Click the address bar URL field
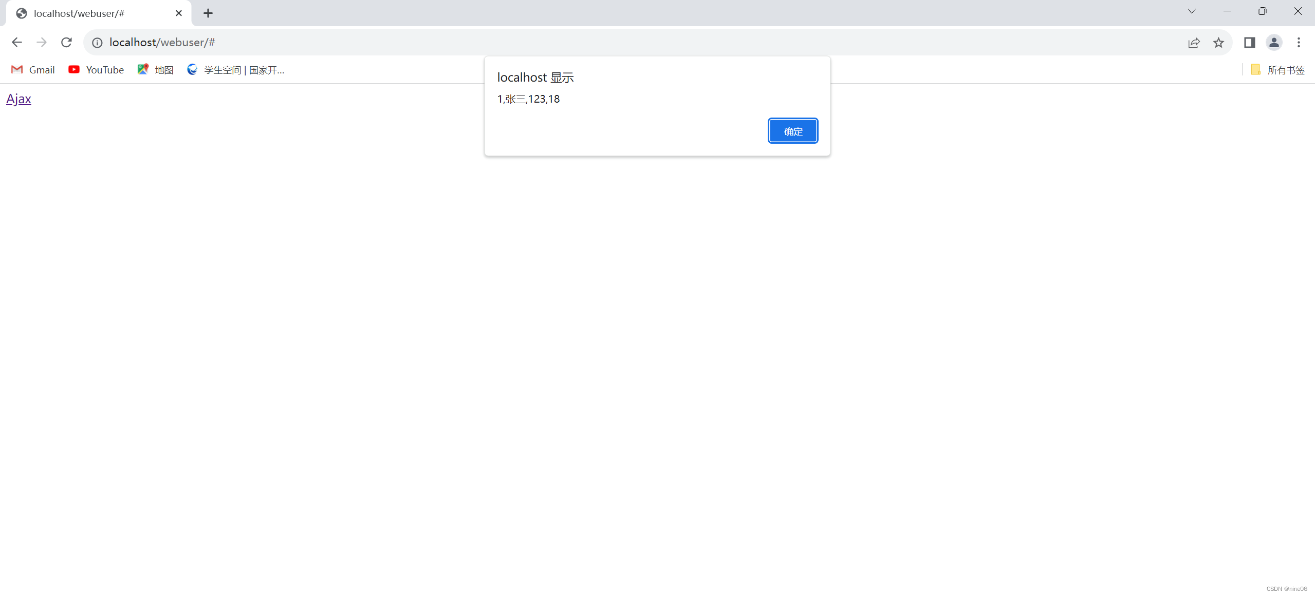This screenshot has height=596, width=1315. tap(617, 43)
